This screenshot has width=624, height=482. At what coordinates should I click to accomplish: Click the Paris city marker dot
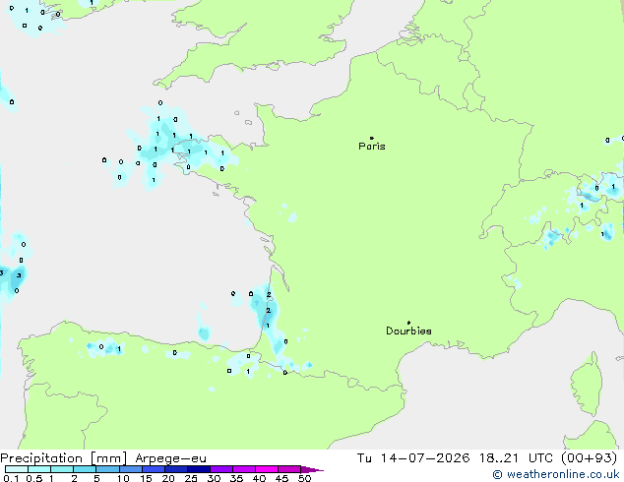372,138
